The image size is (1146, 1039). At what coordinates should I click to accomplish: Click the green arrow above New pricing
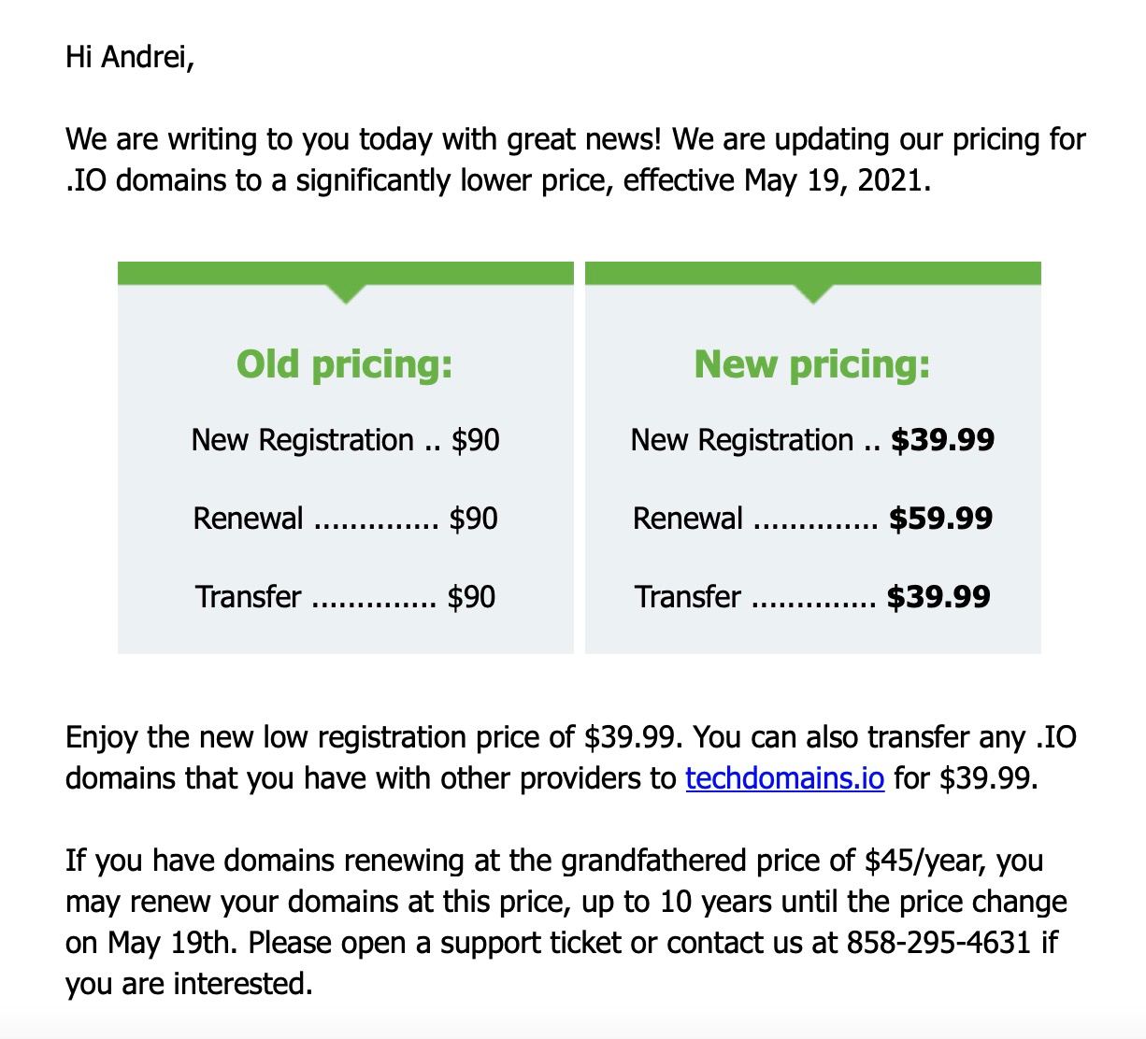pos(813,293)
